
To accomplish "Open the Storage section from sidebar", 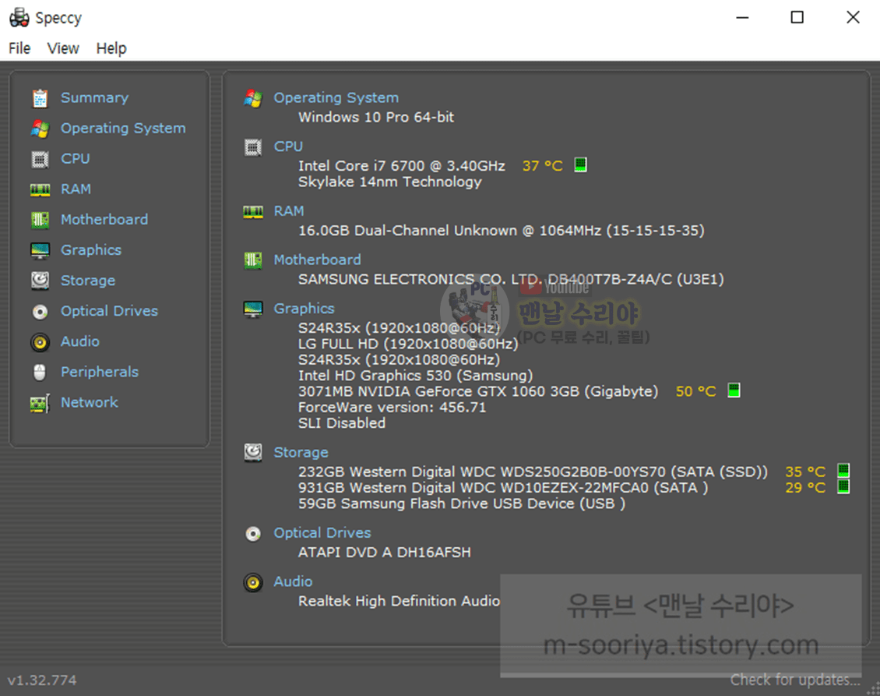I will pyautogui.click(x=88, y=281).
